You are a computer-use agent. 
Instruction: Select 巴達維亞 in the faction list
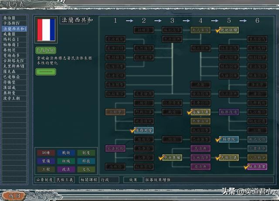pos(14,77)
